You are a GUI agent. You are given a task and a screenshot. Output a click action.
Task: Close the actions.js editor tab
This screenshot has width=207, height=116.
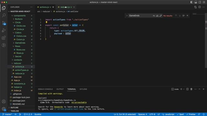pyautogui.click(x=53, y=7)
